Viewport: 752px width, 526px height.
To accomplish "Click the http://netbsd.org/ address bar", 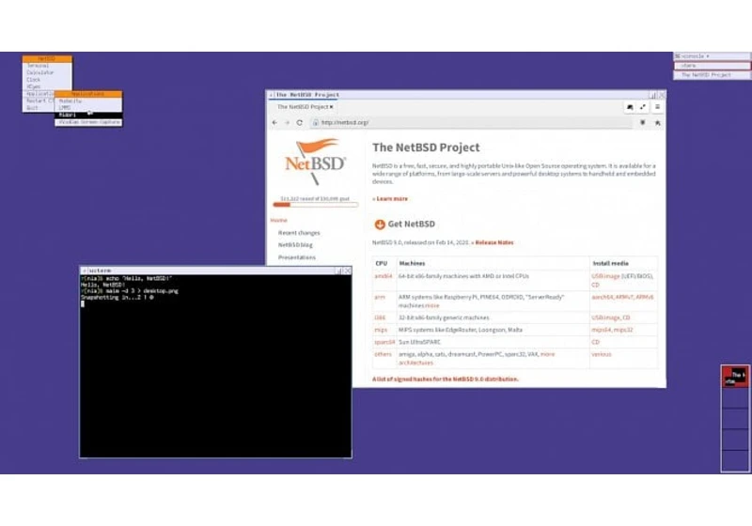I will pos(470,123).
